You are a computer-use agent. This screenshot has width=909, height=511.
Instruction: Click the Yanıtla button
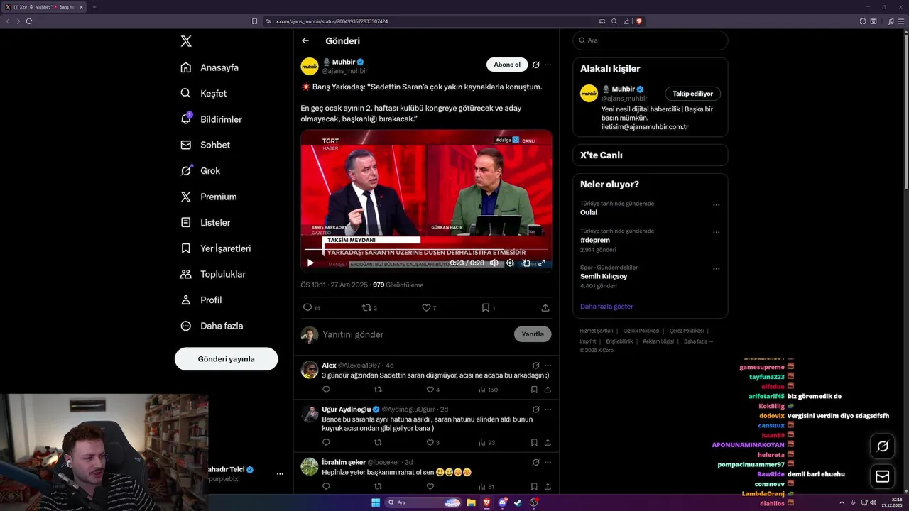pos(533,334)
